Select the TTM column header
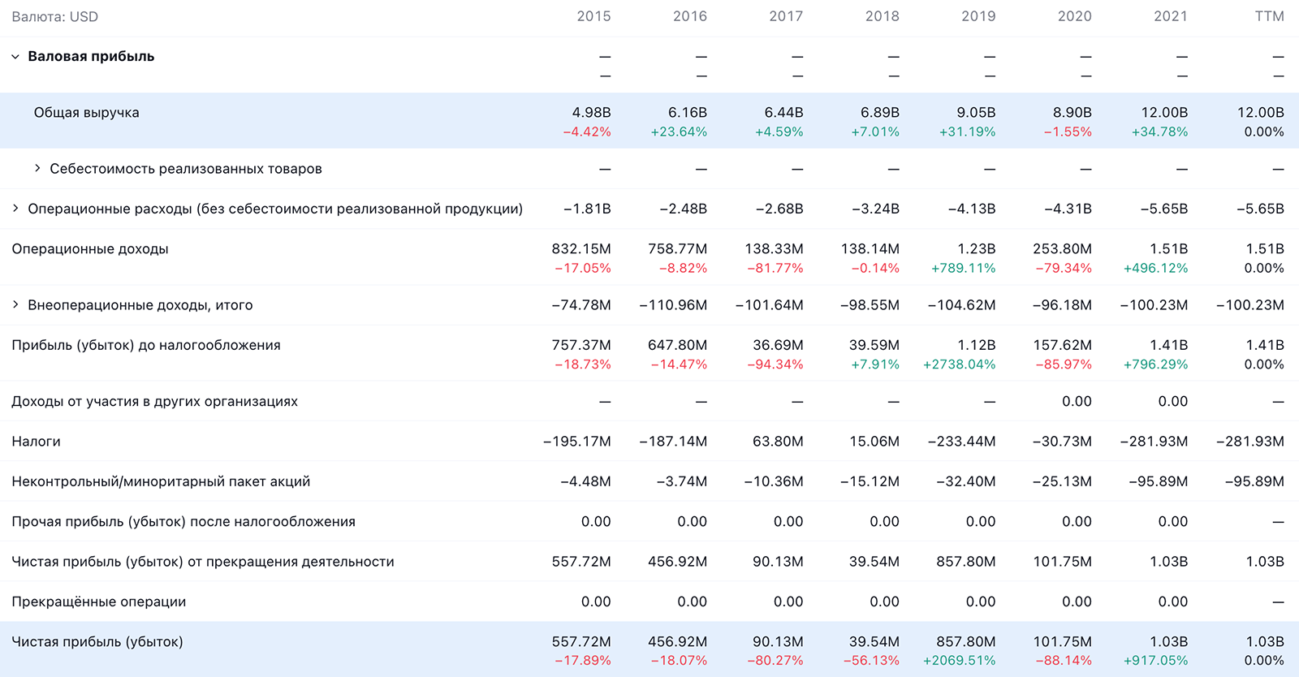Viewport: 1299px width, 677px height. 1270,16
